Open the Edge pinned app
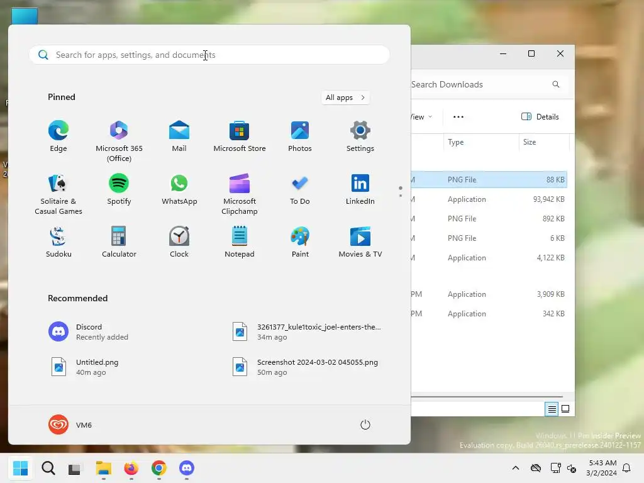Image resolution: width=644 pixels, height=483 pixels. coord(58,136)
